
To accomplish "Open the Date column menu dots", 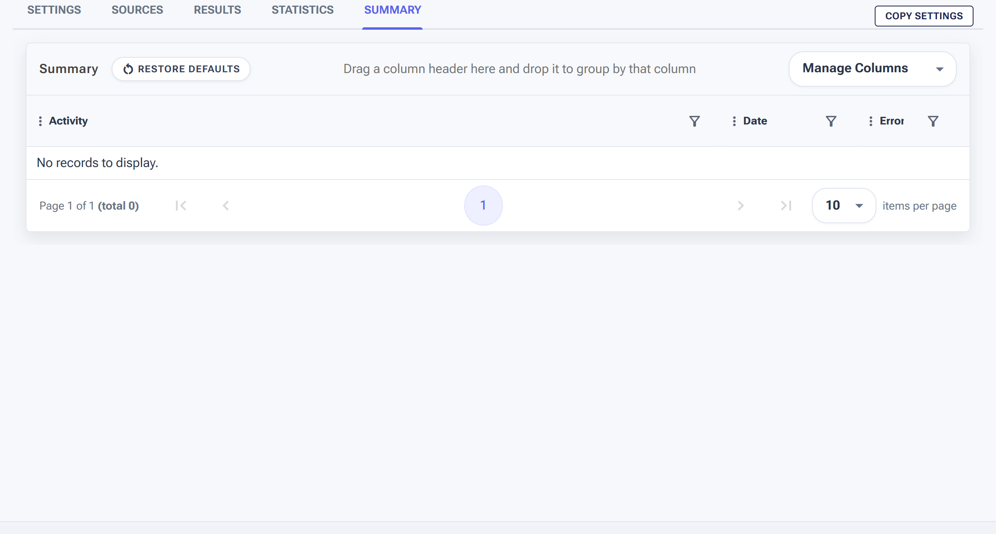I will click(x=734, y=121).
